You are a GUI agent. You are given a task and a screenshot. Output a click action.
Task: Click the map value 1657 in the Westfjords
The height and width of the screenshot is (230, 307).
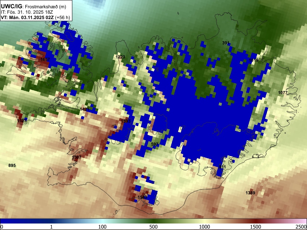click(x=45, y=59)
